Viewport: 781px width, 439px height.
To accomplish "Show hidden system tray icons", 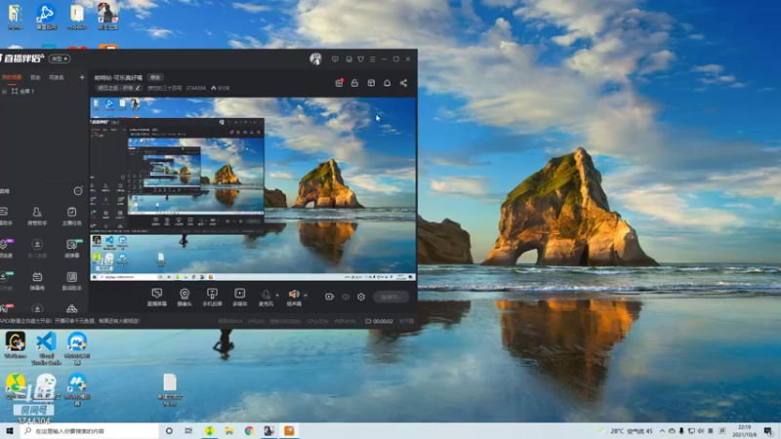I will [x=662, y=430].
